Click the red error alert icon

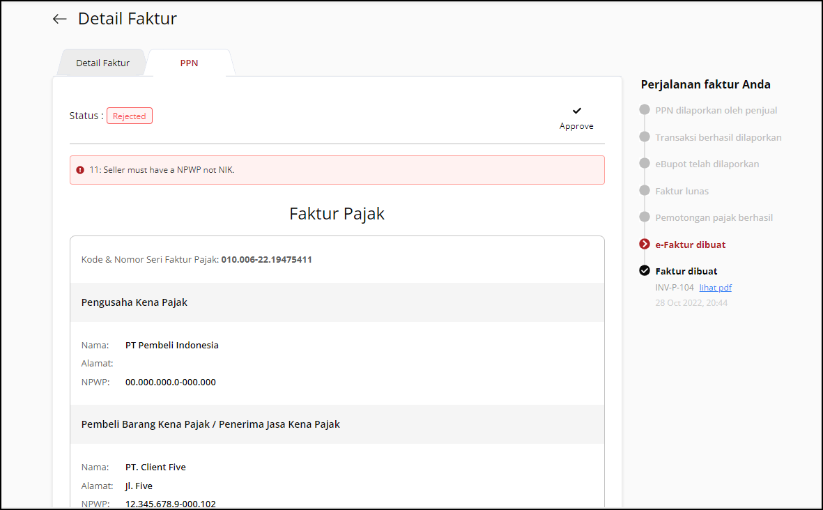[80, 170]
